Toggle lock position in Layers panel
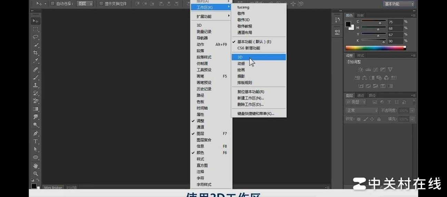447x197 pixels. coord(372,119)
